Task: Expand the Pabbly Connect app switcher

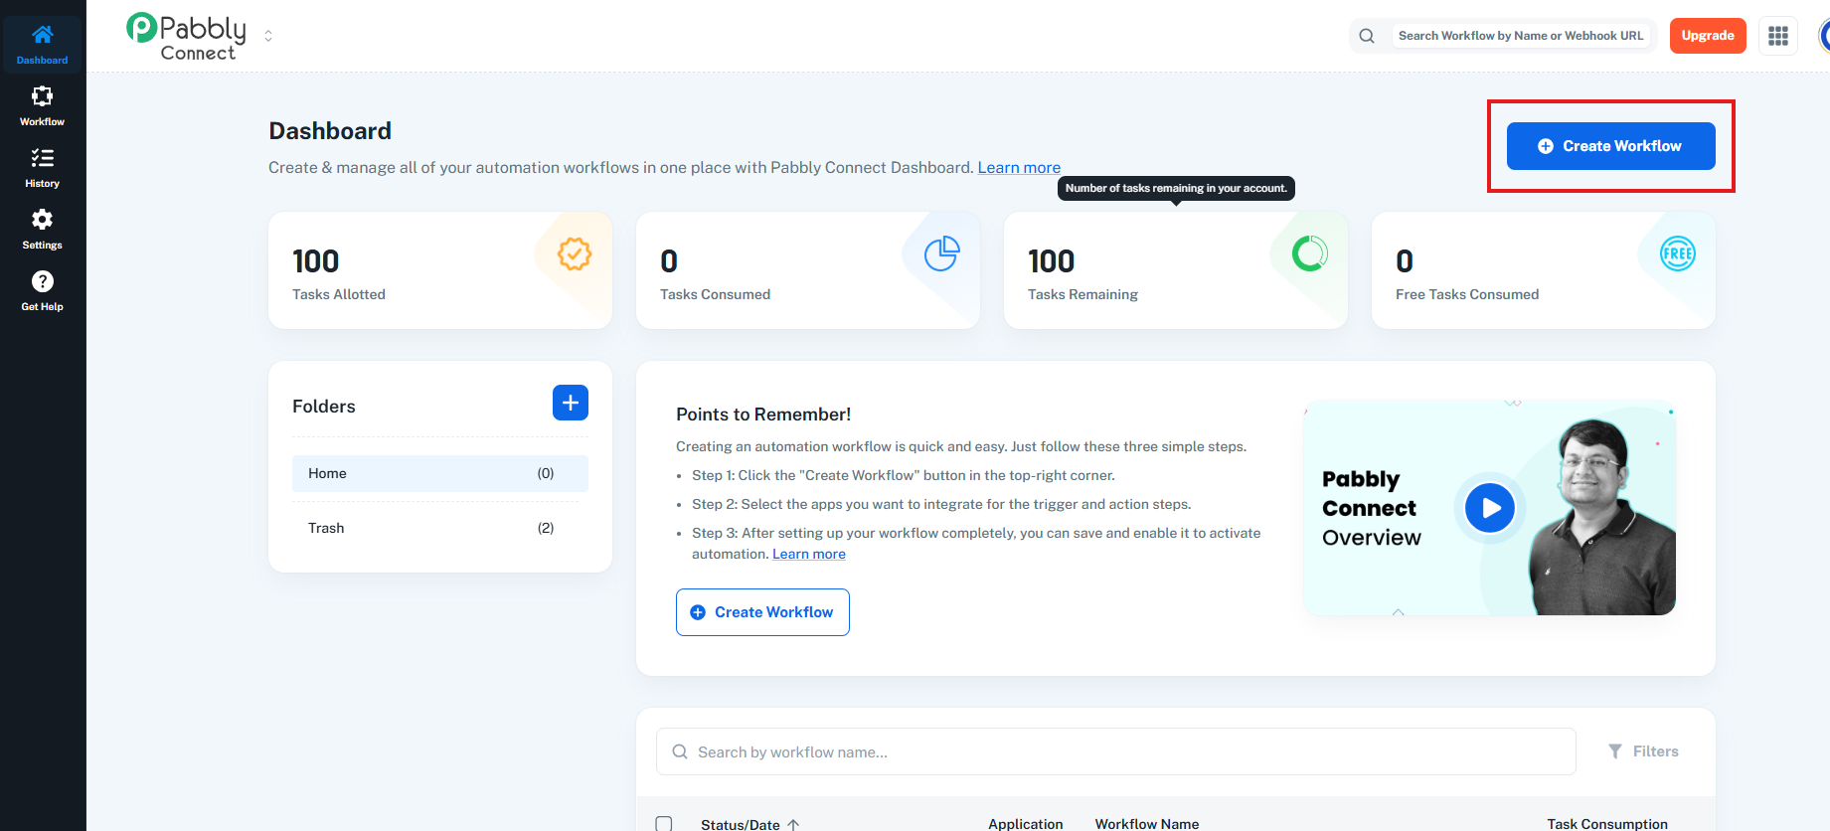Action: tap(268, 36)
